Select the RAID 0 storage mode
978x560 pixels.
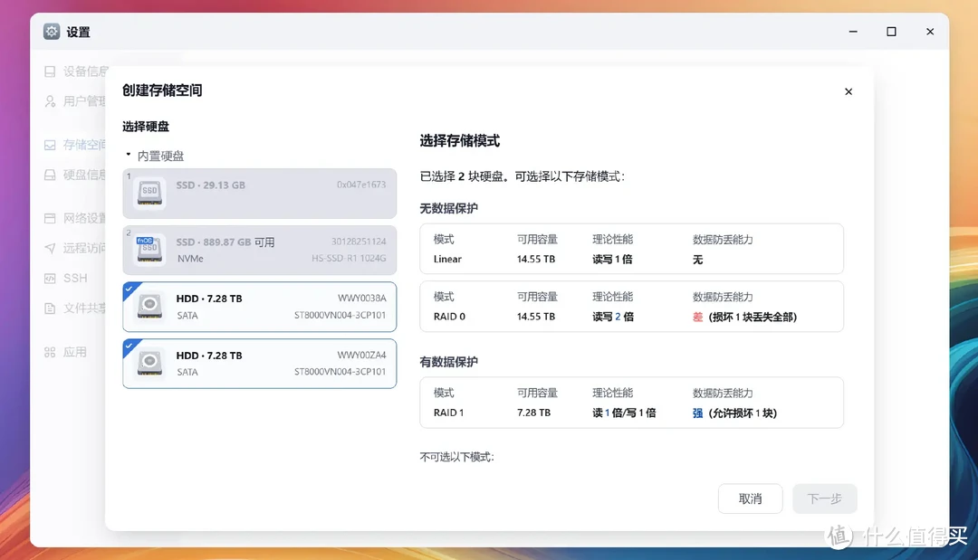coord(631,307)
